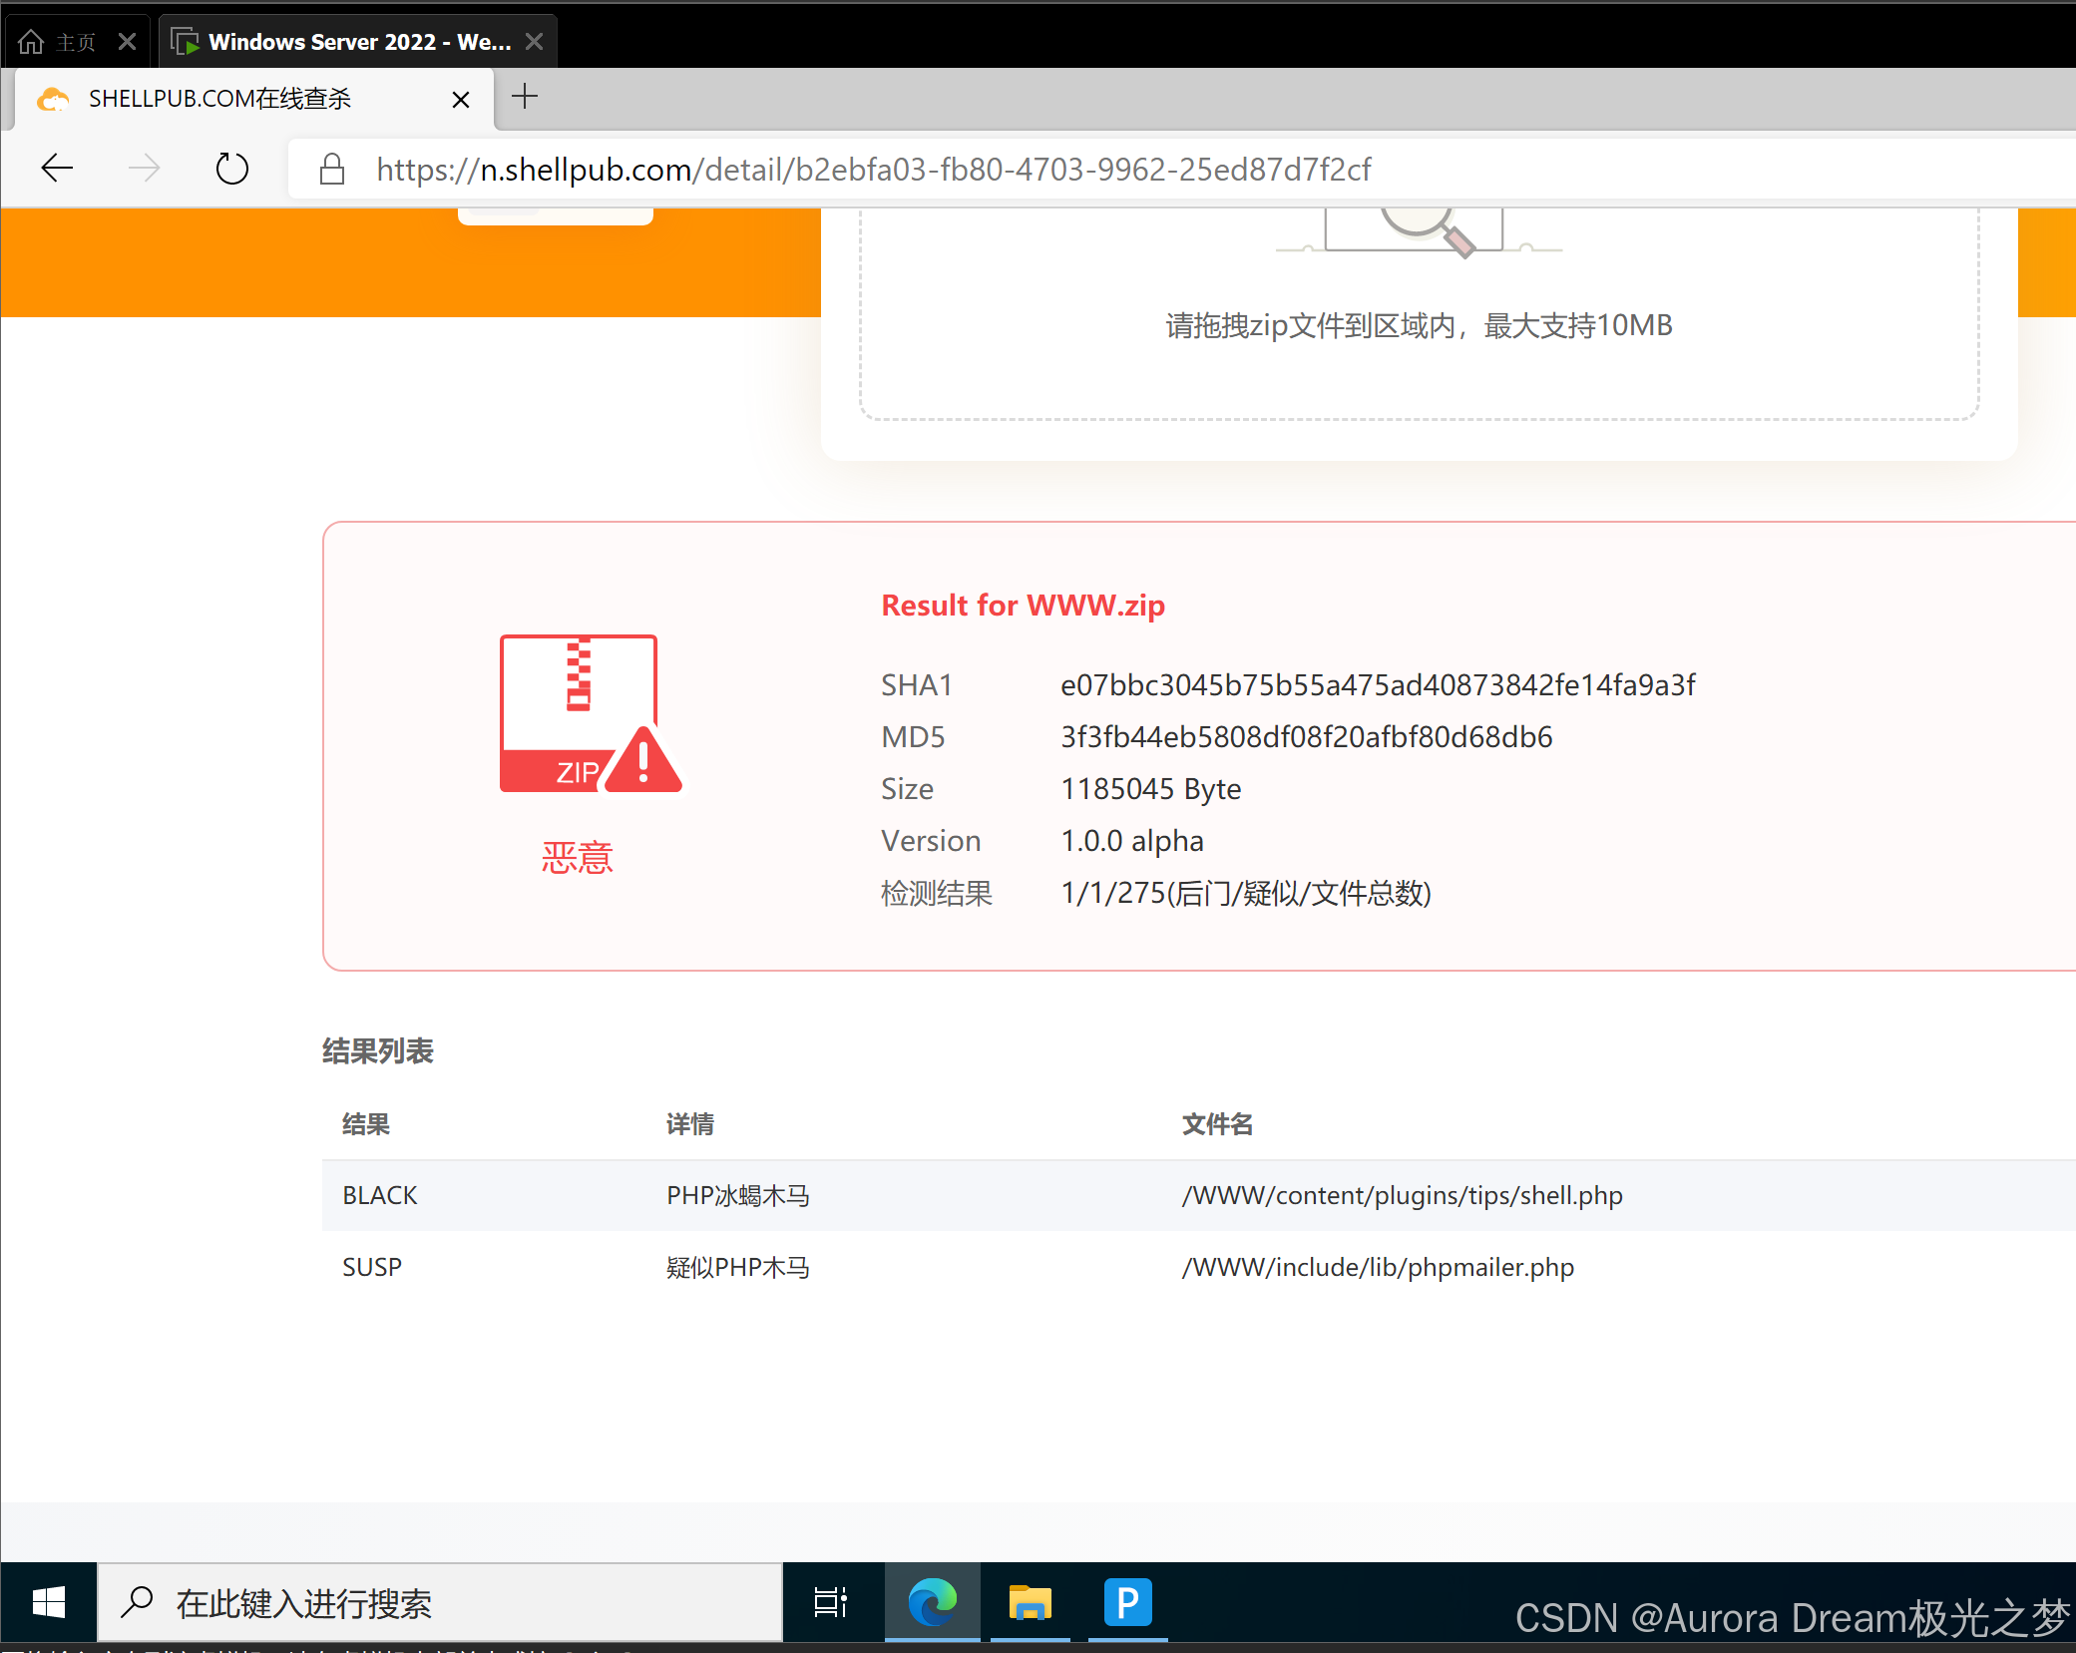
Task: Select SHELLPUB.COM在线查杀 browser tab
Action: tap(219, 99)
